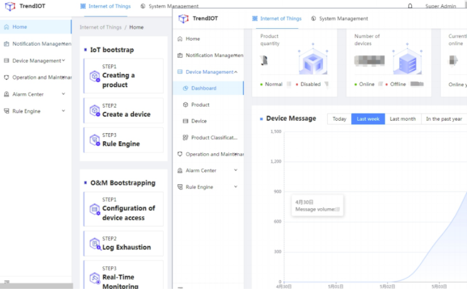Viewport: 467px width, 302px height.
Task: Switch the chart to In the past year
Action: (444, 119)
